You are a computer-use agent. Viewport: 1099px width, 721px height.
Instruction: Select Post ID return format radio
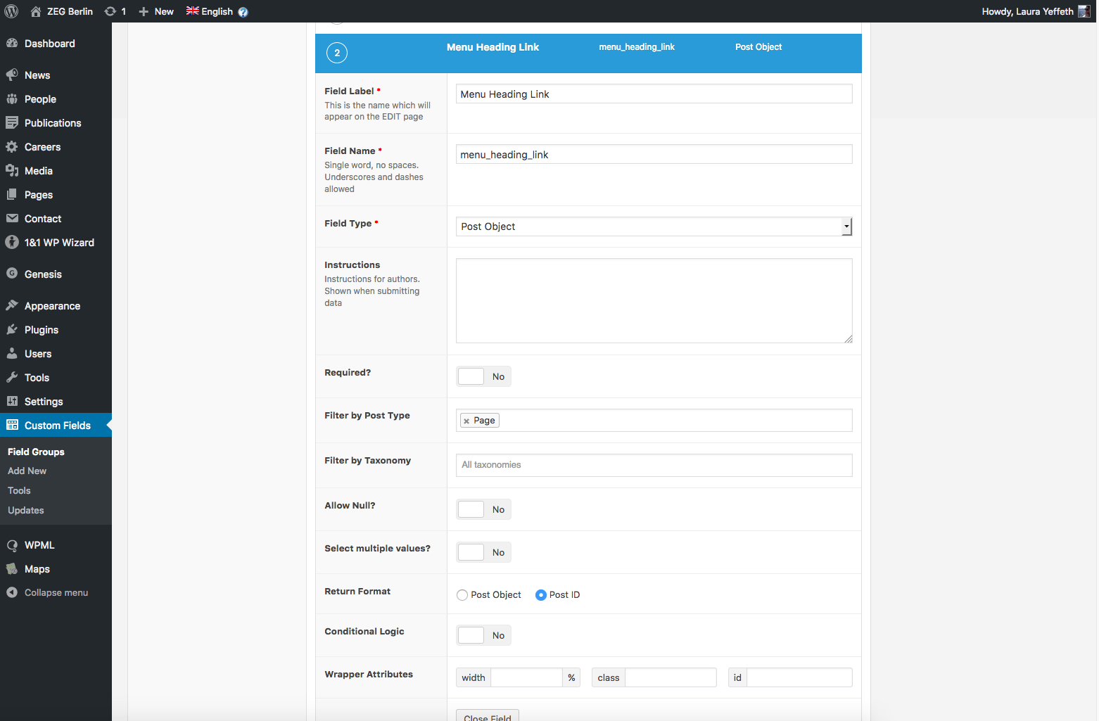click(541, 595)
